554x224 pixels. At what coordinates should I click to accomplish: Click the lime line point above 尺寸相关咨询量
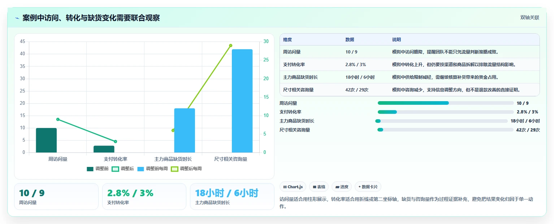tap(230, 46)
